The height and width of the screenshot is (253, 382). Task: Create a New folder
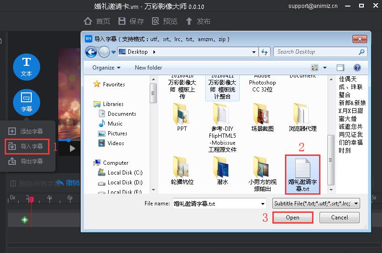[x=148, y=68]
